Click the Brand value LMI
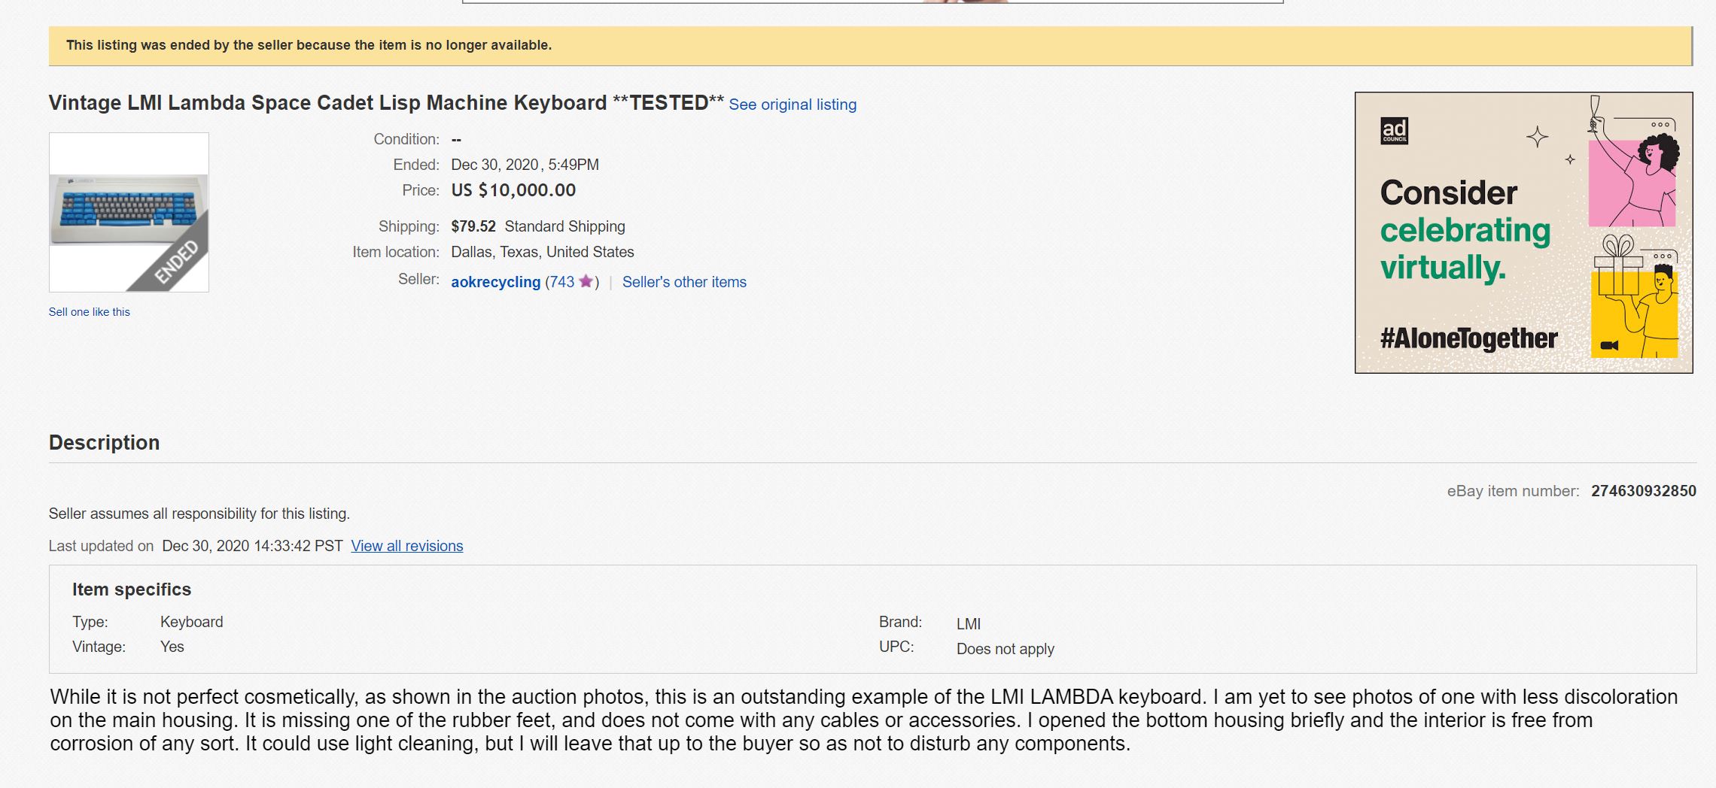Viewport: 1716px width, 788px height. tap(969, 624)
